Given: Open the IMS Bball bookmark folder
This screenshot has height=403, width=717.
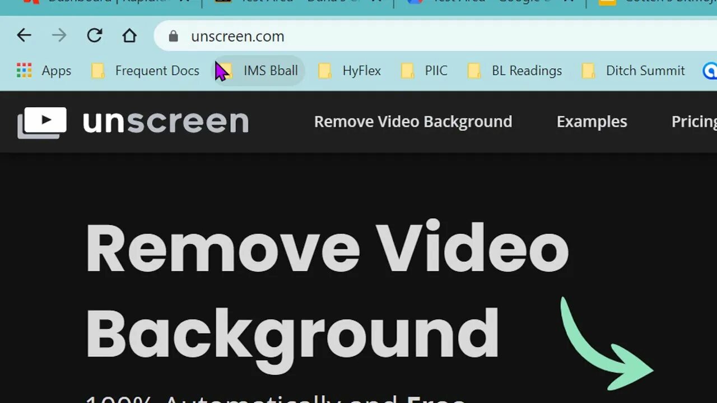Looking at the screenshot, I should (x=259, y=71).
